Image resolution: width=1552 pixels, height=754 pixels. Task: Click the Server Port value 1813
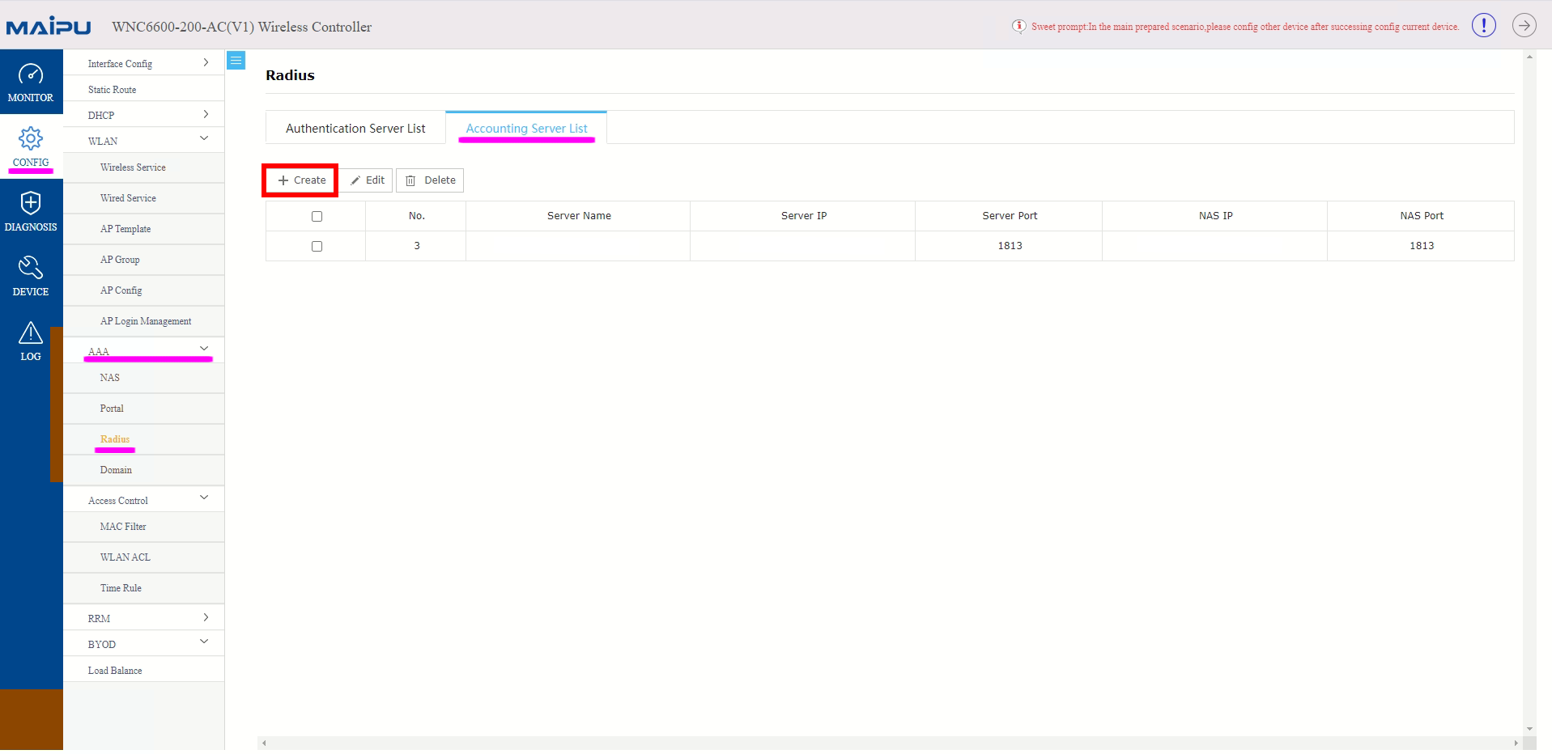click(x=1010, y=246)
